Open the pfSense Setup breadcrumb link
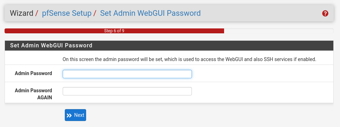 67,13
